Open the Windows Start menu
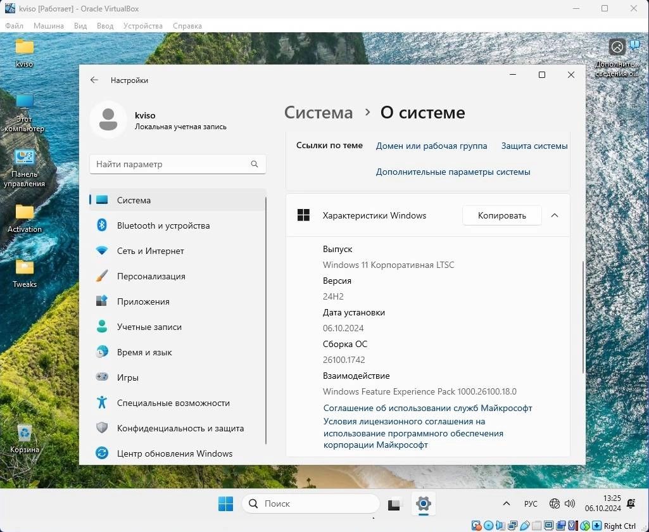The height and width of the screenshot is (532, 649). tap(225, 503)
